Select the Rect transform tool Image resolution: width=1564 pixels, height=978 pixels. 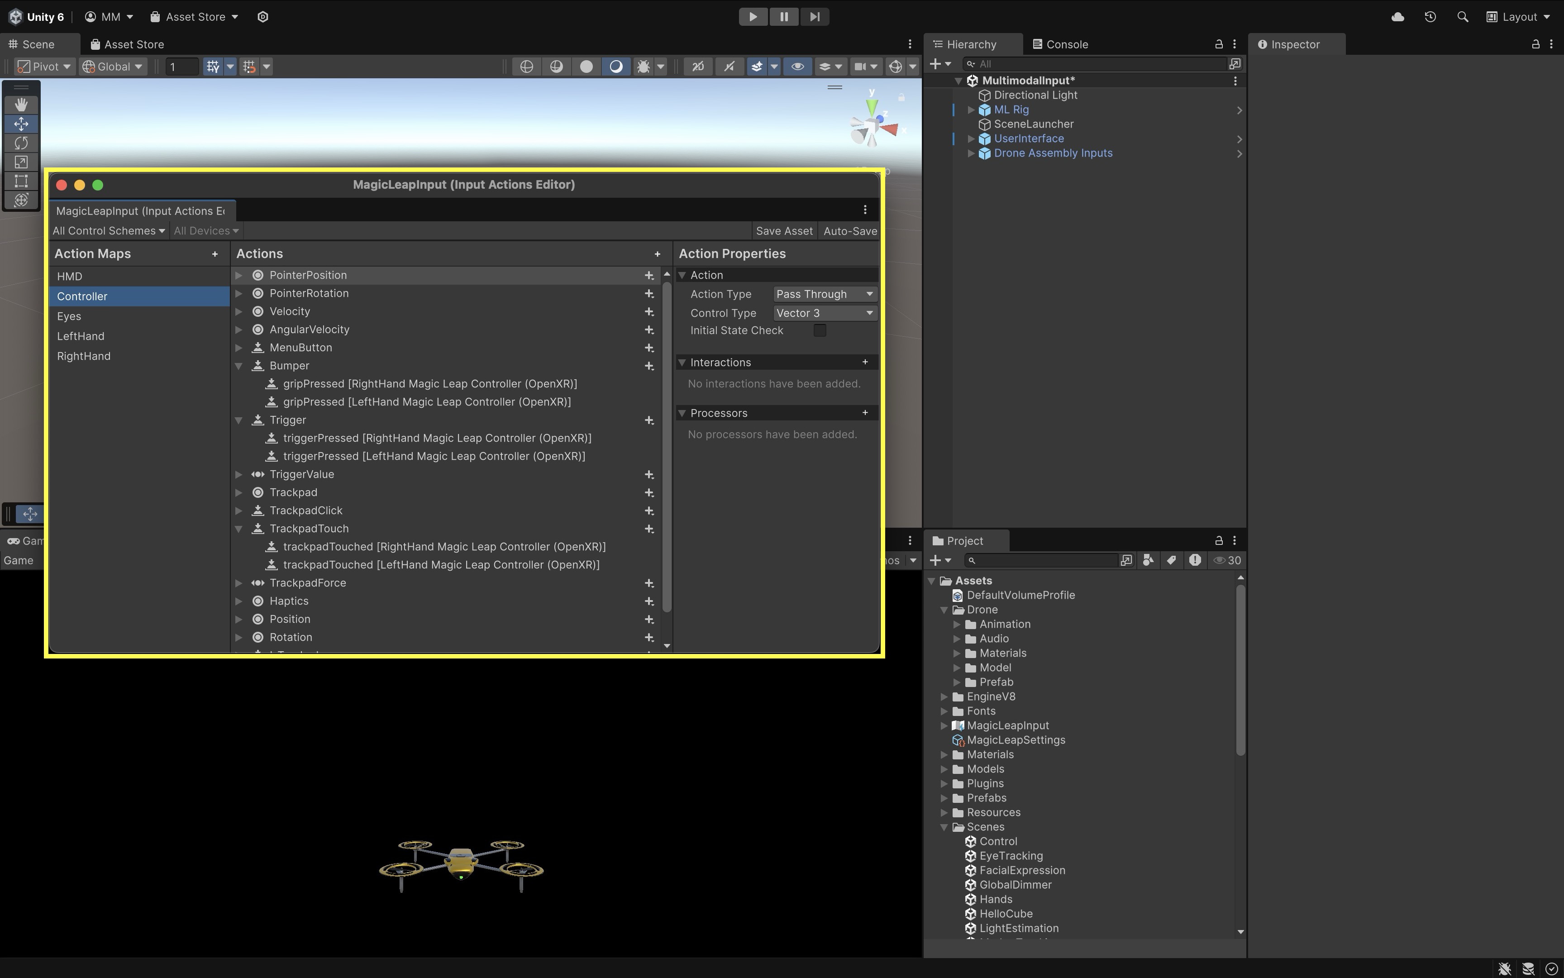point(21,181)
